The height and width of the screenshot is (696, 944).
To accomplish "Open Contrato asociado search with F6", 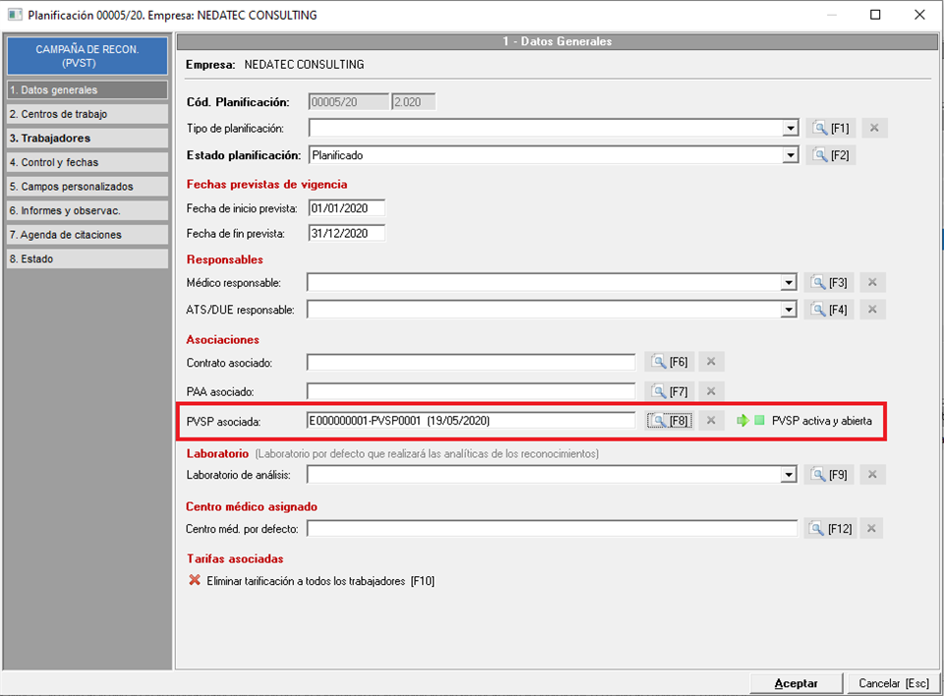I will pyautogui.click(x=669, y=362).
